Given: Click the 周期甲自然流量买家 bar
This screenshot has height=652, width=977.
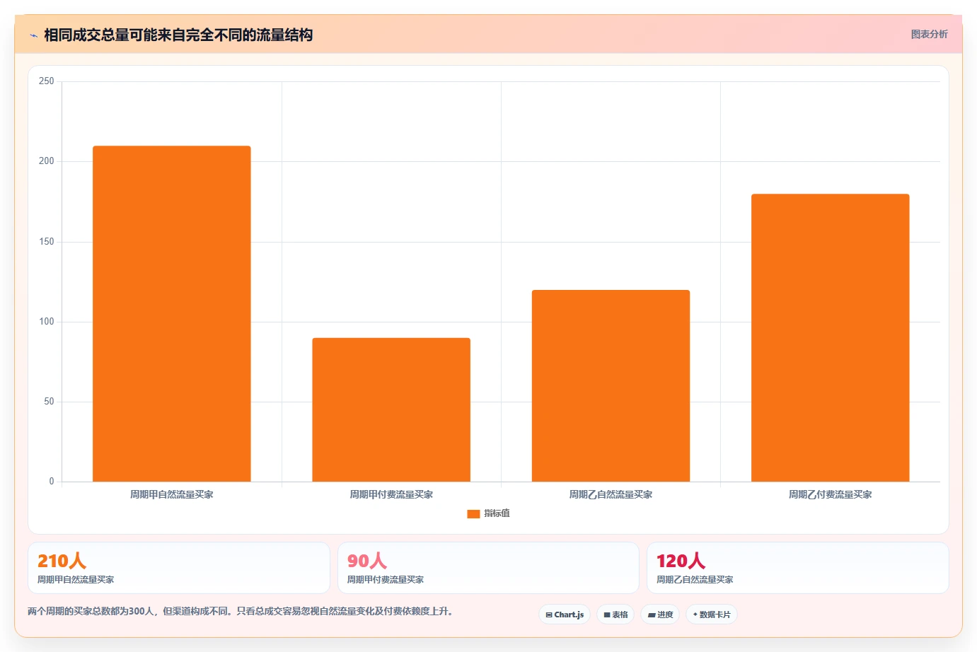Looking at the screenshot, I should coord(172,314).
